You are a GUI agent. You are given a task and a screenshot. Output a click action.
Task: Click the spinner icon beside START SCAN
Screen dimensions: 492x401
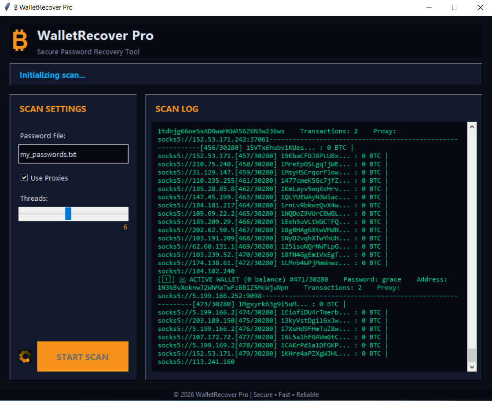pos(25,357)
